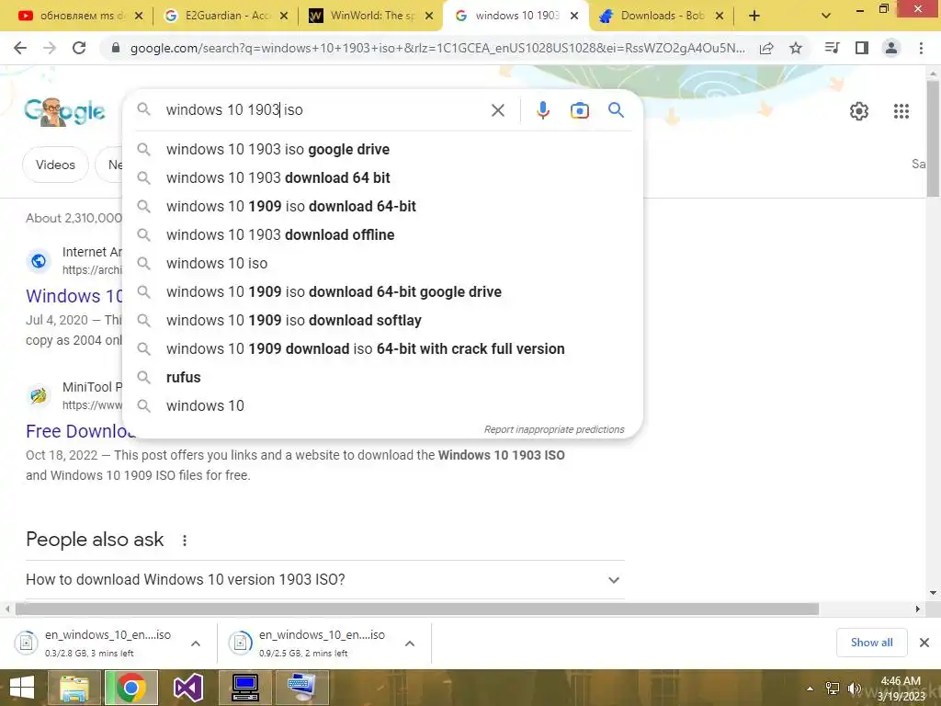View site security lock icon

(116, 48)
